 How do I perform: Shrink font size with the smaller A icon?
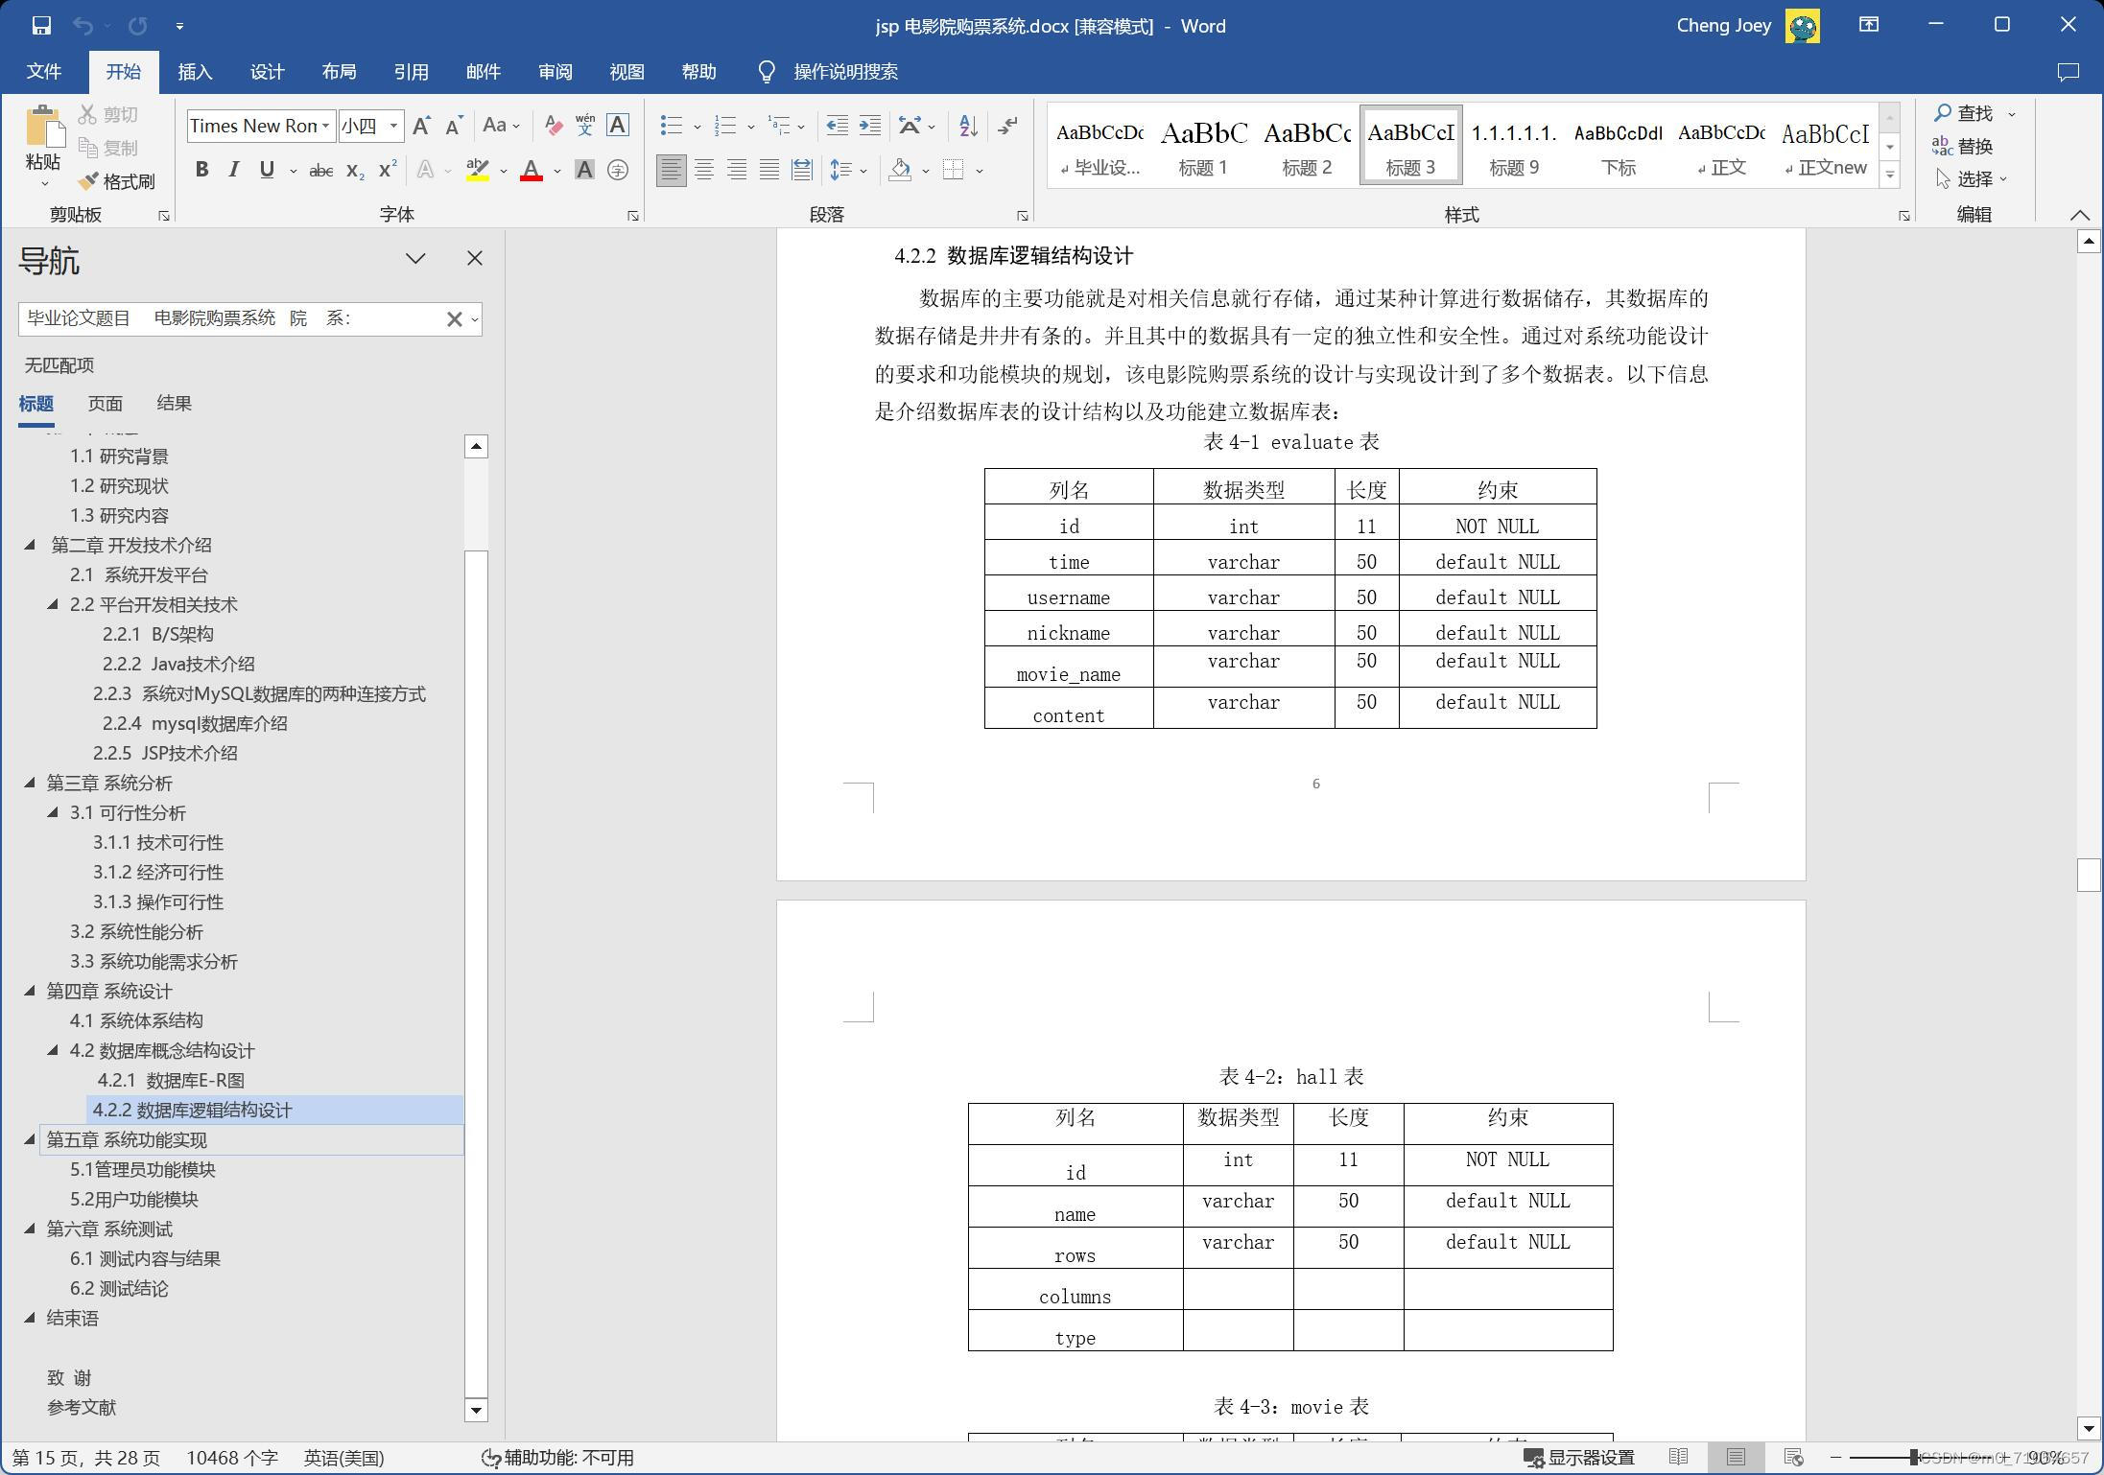pyautogui.click(x=454, y=126)
